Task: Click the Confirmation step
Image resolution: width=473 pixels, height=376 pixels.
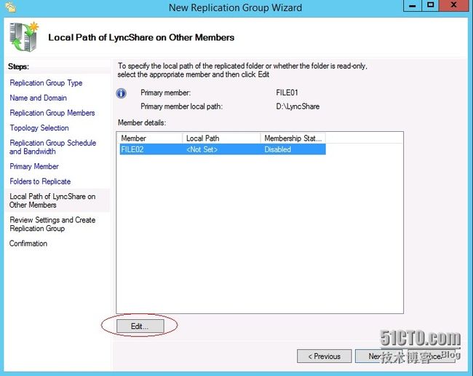Action: [28, 243]
